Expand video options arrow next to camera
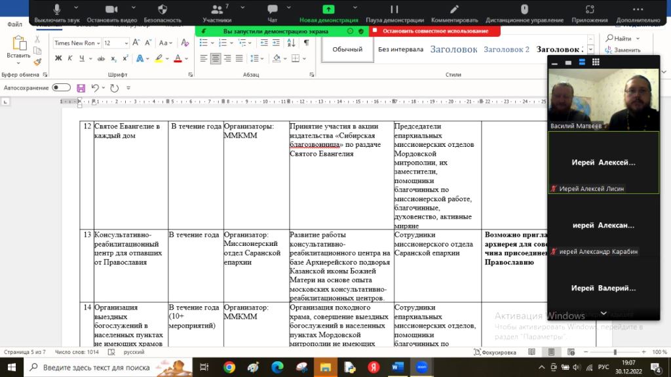671x377 pixels. coord(134,7)
